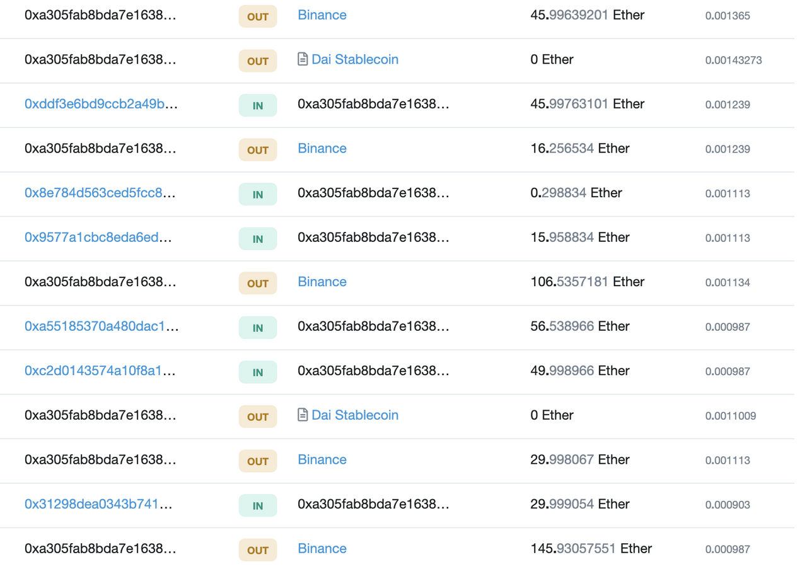Click IN badge in 45.99763101 Ether row
807x569 pixels.
[x=258, y=106]
